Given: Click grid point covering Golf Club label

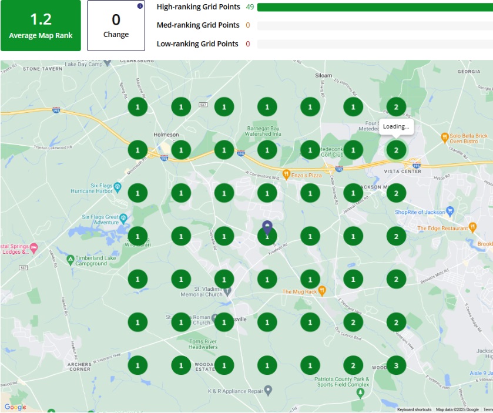Looking at the screenshot, I should (310, 150).
